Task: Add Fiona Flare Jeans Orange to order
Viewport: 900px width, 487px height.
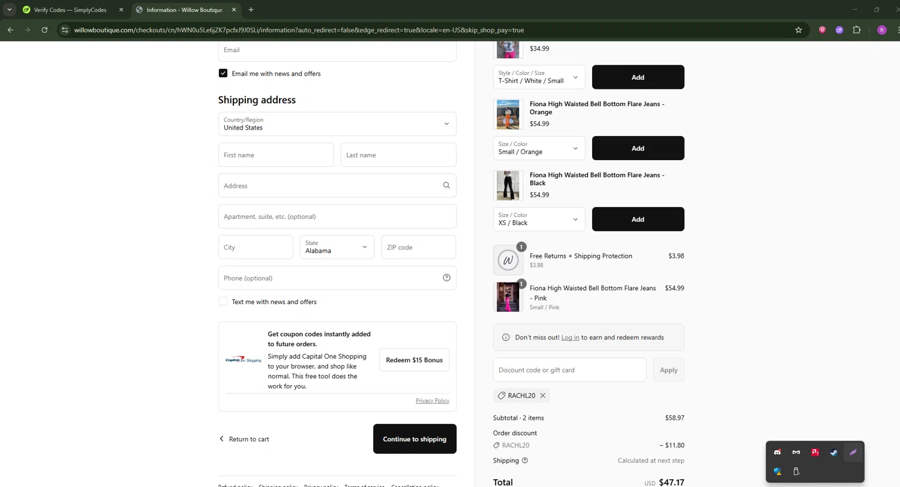Action: point(638,148)
